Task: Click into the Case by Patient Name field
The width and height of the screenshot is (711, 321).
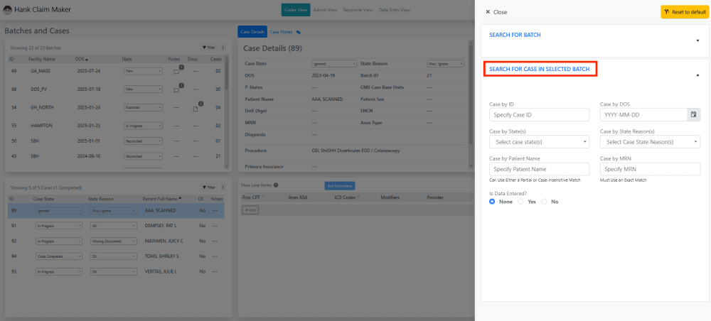Action: tap(539, 169)
